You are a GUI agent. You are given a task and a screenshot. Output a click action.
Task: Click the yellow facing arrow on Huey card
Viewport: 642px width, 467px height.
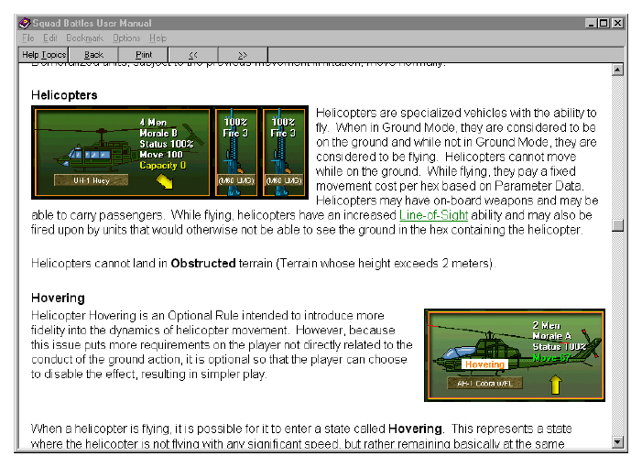[x=164, y=181]
